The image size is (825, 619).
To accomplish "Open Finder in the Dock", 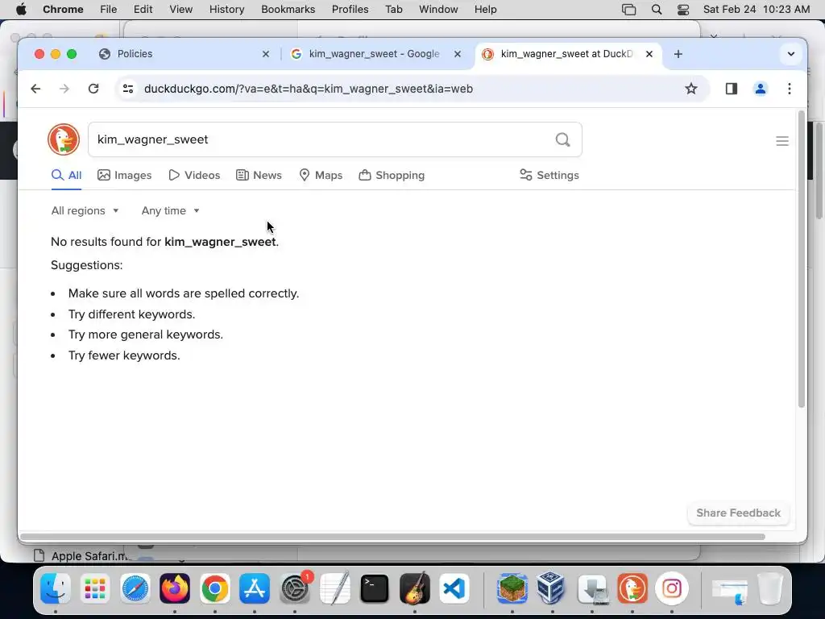I will click(x=56, y=588).
